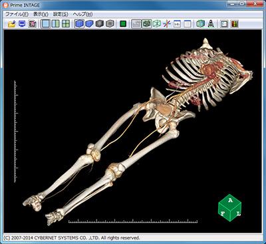The width and height of the screenshot is (266, 244).
Task: Open the 表示(V) menu
Action: click(41, 14)
